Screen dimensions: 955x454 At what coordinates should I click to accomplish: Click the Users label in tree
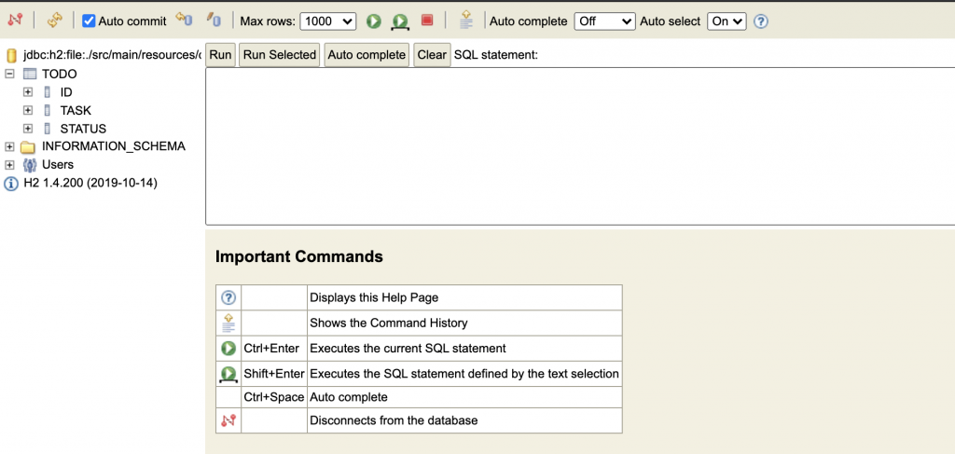coord(58,164)
